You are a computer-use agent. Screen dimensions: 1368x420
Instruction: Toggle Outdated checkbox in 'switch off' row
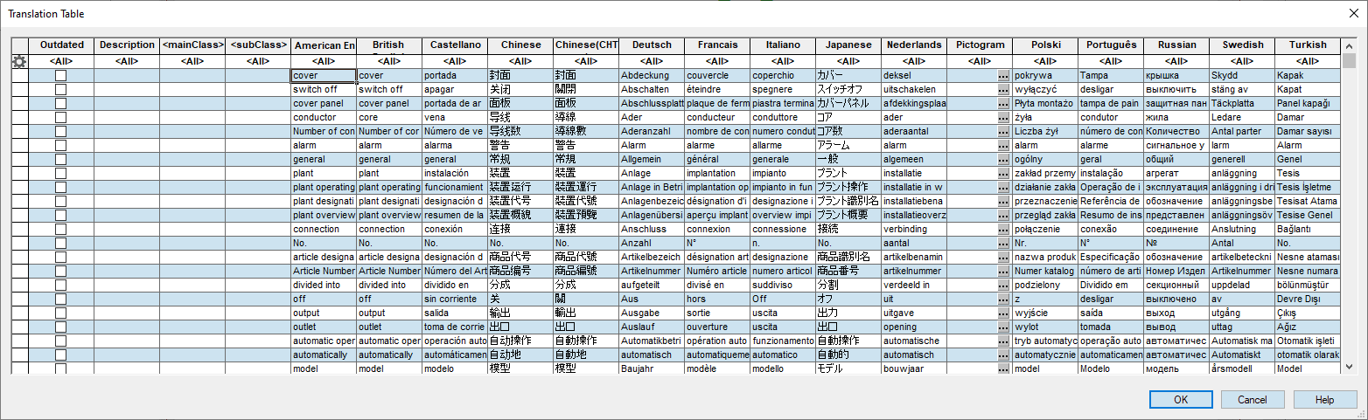(x=61, y=89)
